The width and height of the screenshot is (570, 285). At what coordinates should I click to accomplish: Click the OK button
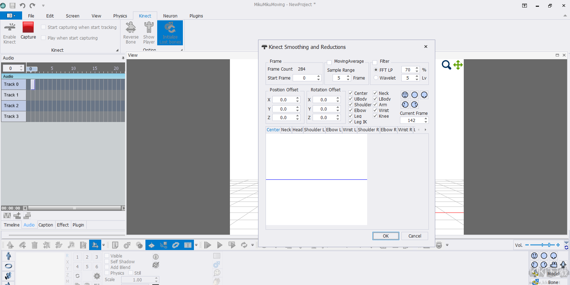386,236
